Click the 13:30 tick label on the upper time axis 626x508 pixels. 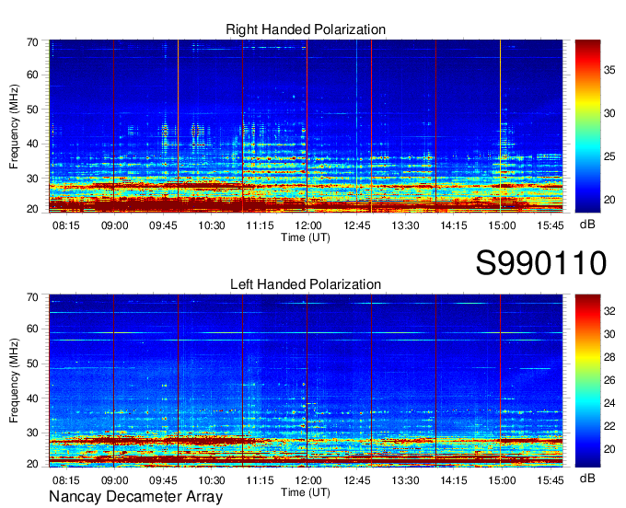point(405,225)
